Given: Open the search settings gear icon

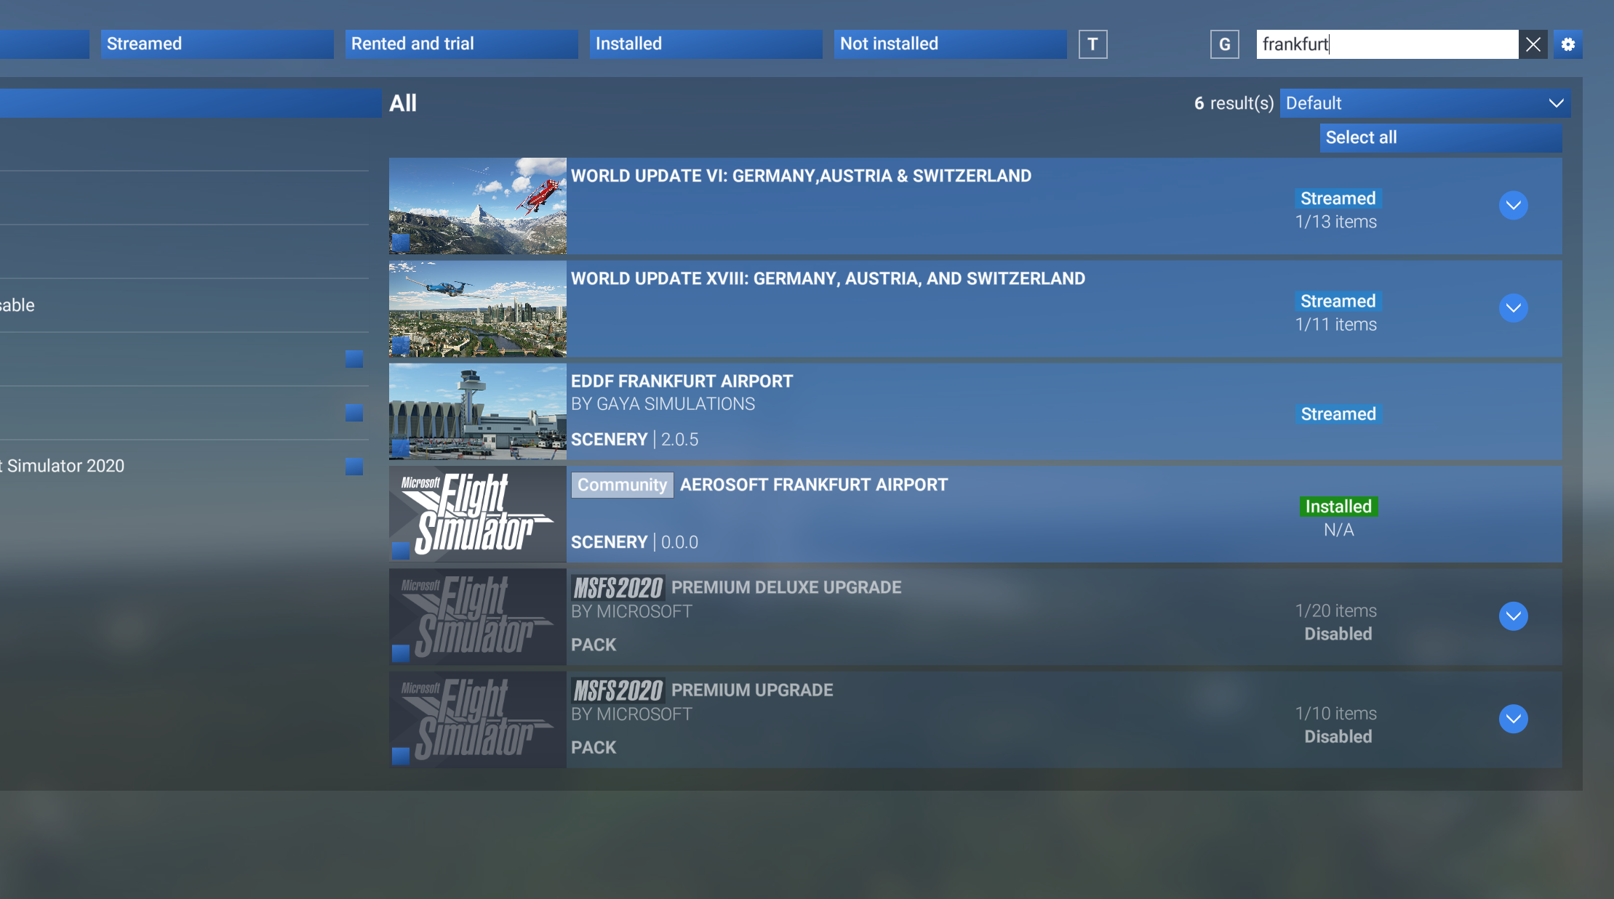Looking at the screenshot, I should (1567, 44).
